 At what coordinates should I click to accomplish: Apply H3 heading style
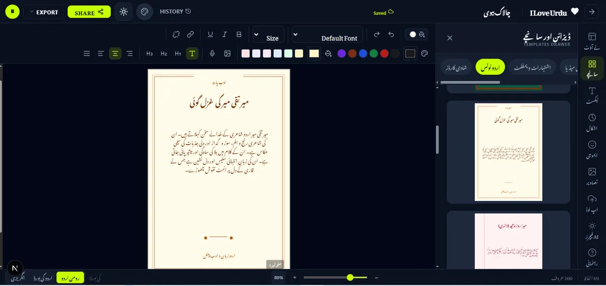(149, 53)
